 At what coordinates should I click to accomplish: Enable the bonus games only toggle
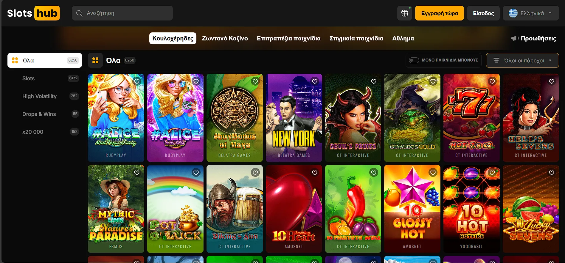414,60
